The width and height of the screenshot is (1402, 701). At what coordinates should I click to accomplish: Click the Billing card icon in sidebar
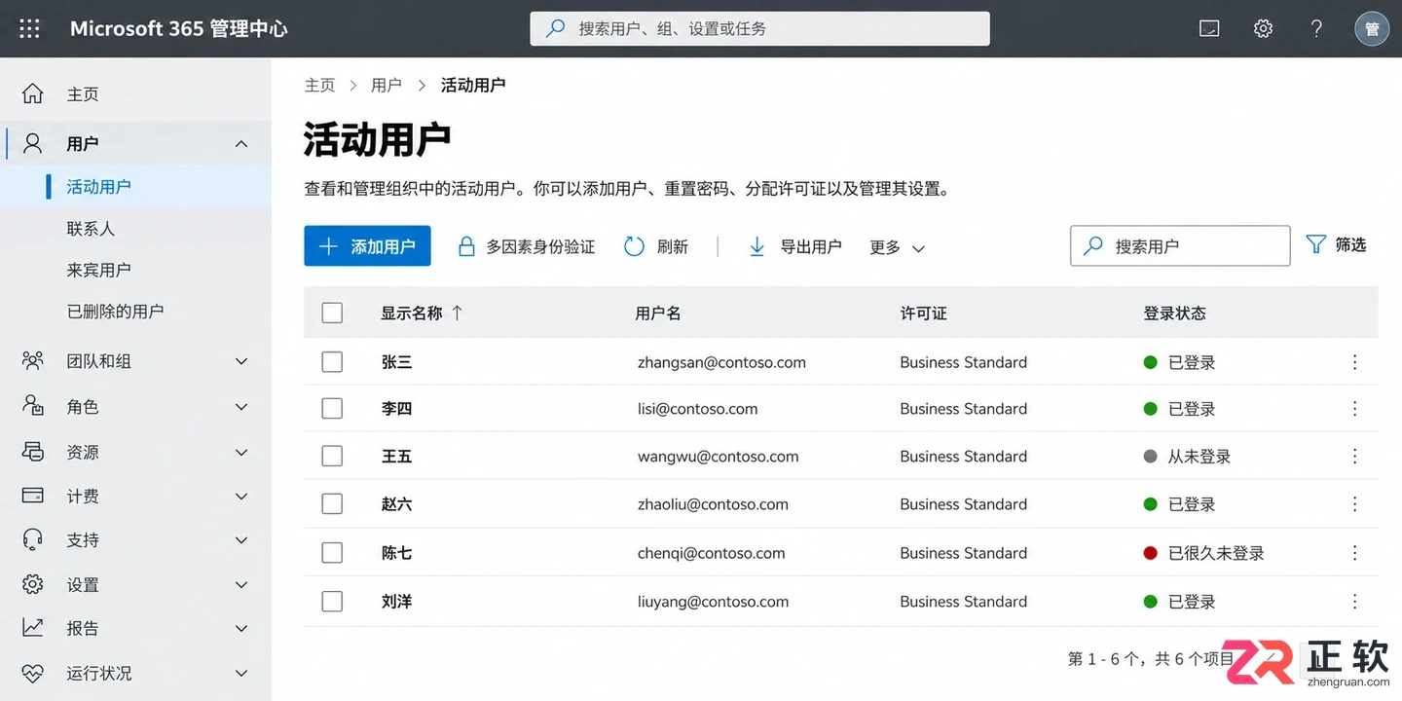coord(33,496)
